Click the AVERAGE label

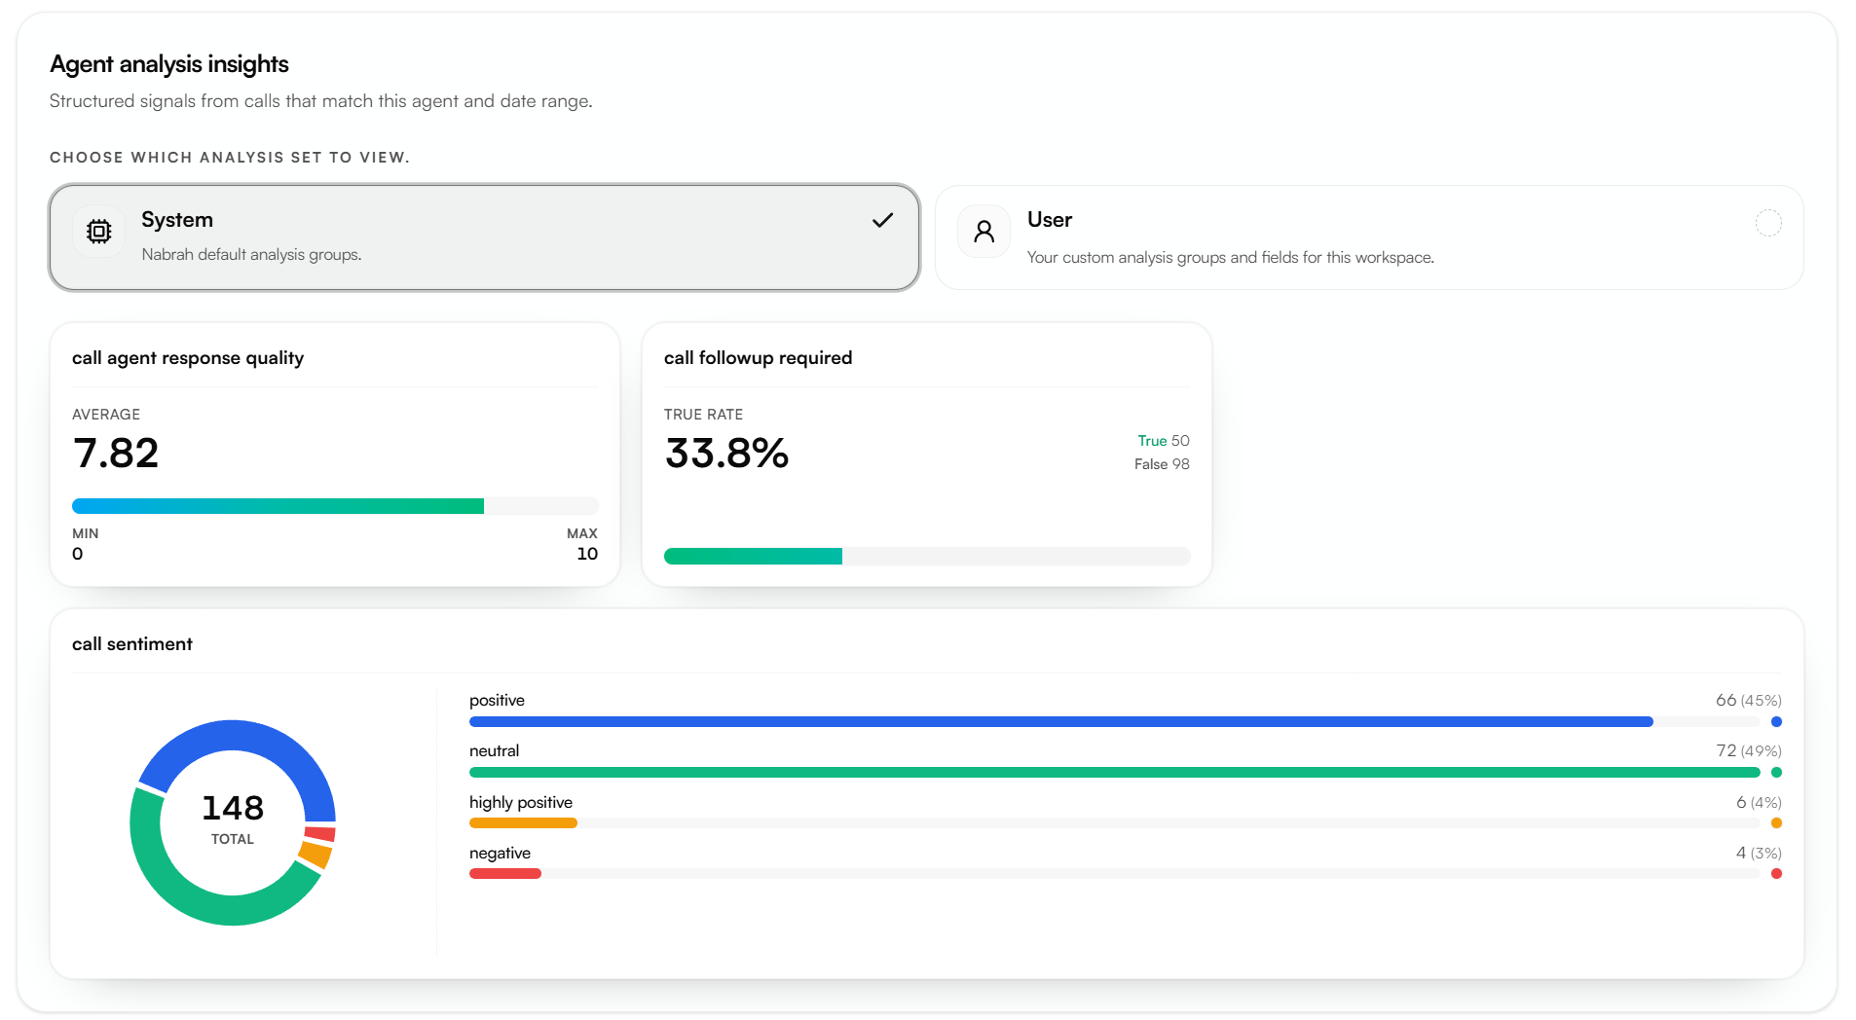106,415
